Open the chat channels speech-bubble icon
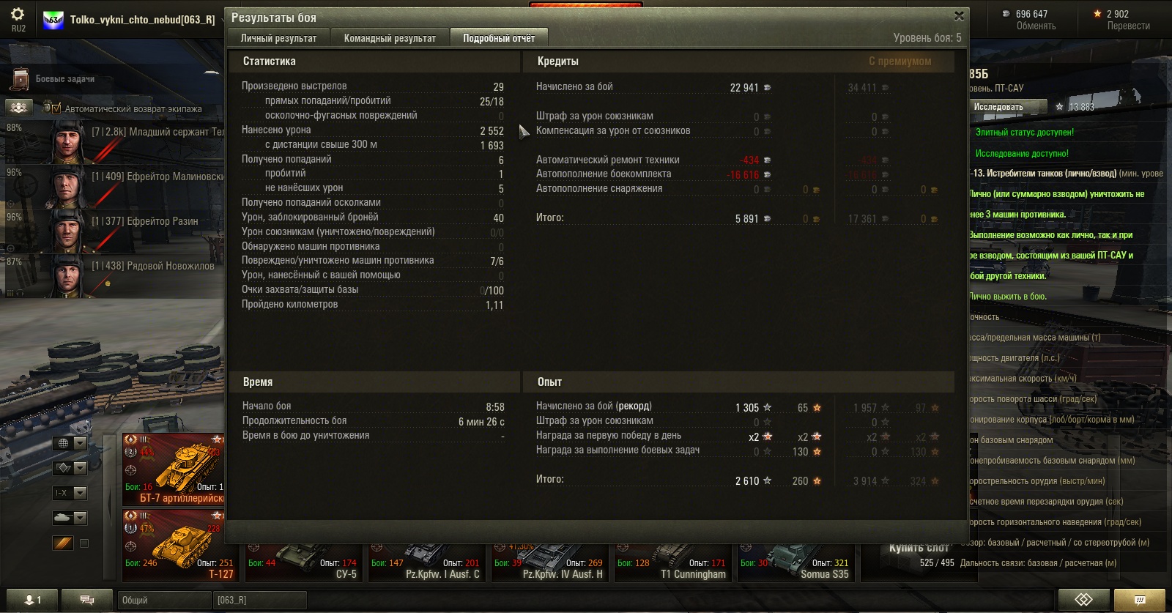Viewport: 1172px width, 613px height. (x=87, y=600)
